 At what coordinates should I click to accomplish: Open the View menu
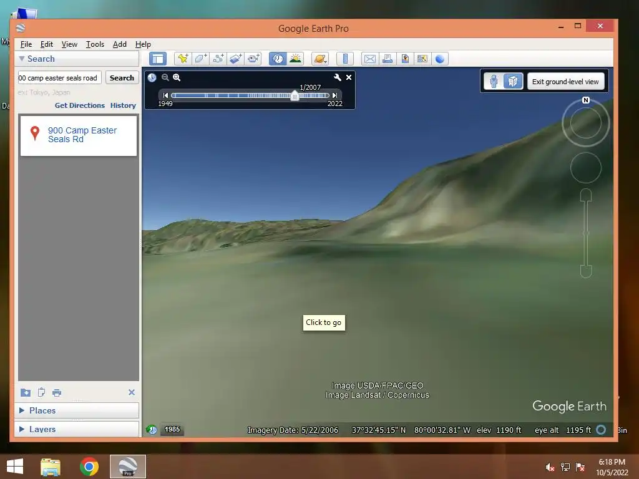click(x=69, y=44)
